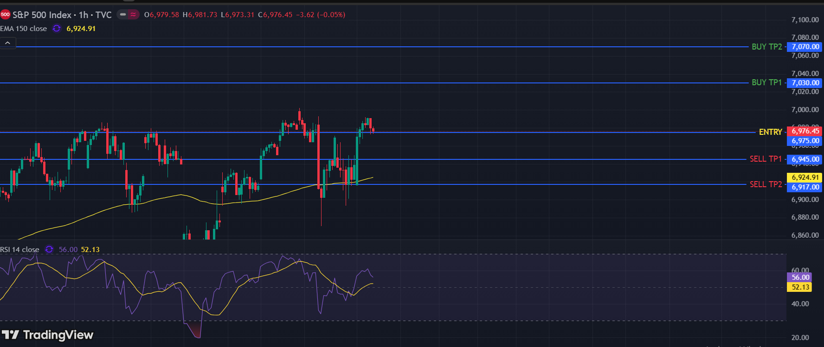Screen dimensions: 824x347
Task: Click the yellow 6,924.91 EMA price tag
Action: point(805,177)
